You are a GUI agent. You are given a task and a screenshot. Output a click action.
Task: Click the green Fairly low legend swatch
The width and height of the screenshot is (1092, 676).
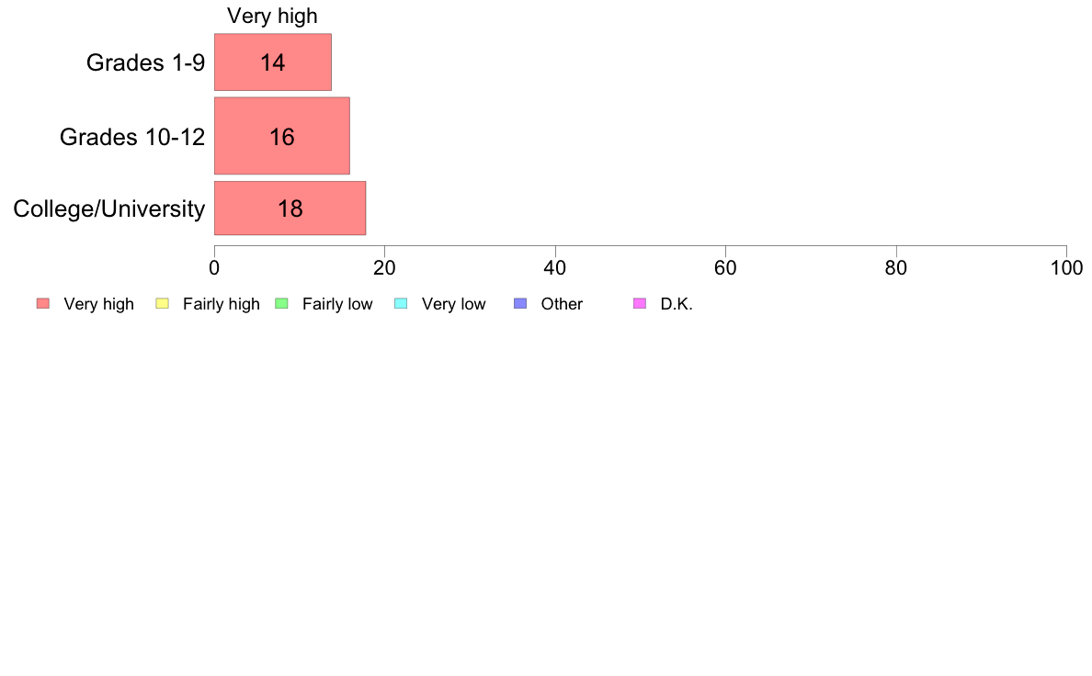[281, 303]
